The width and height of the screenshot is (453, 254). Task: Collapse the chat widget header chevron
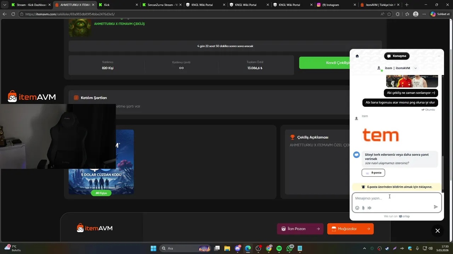click(439, 56)
